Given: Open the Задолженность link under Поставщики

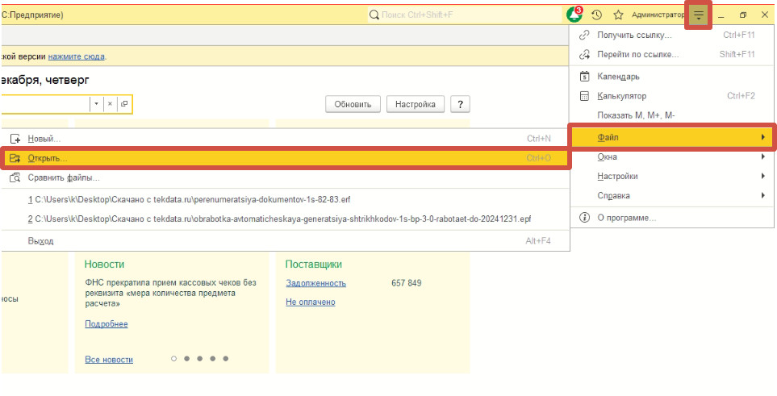Looking at the screenshot, I should click(x=316, y=284).
